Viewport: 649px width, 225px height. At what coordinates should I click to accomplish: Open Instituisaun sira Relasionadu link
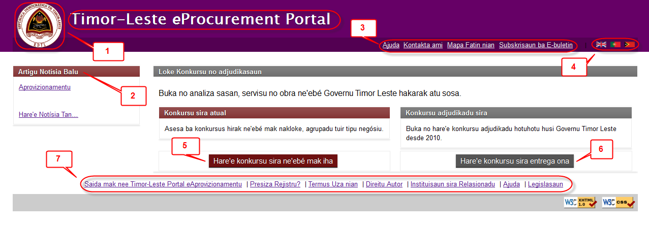click(452, 184)
